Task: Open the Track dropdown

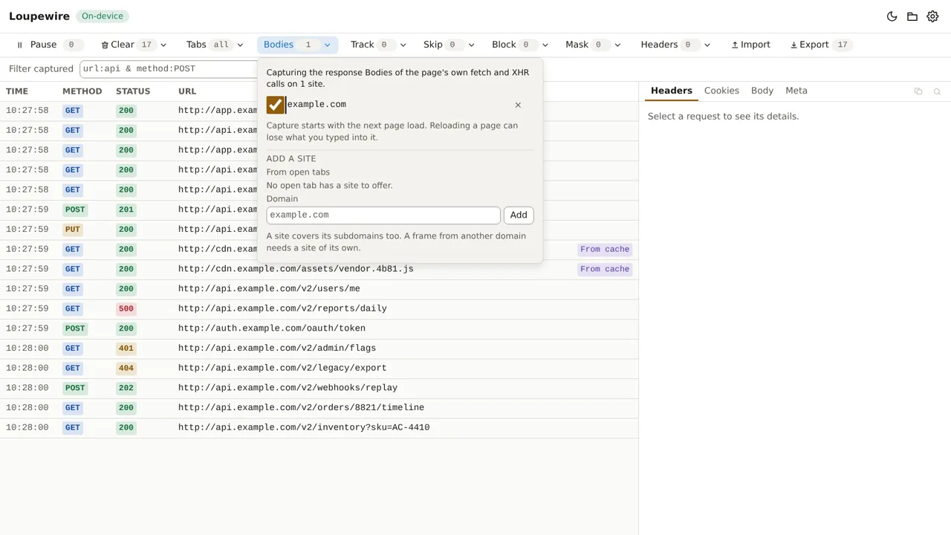Action: point(378,45)
